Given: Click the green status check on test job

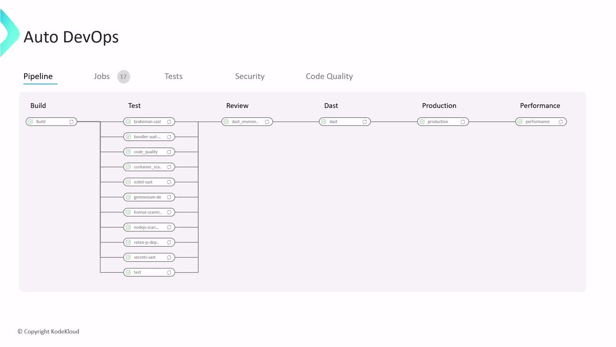Looking at the screenshot, I should point(128,272).
